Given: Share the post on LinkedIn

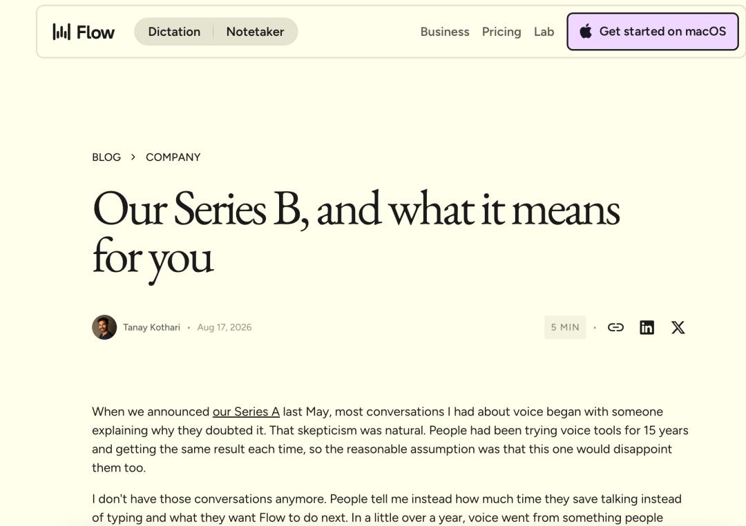Looking at the screenshot, I should click(x=647, y=327).
